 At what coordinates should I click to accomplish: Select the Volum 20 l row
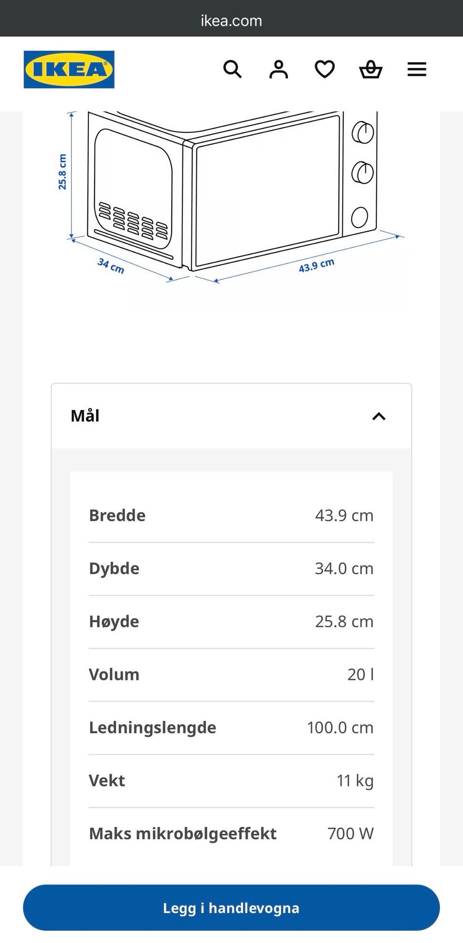click(231, 675)
